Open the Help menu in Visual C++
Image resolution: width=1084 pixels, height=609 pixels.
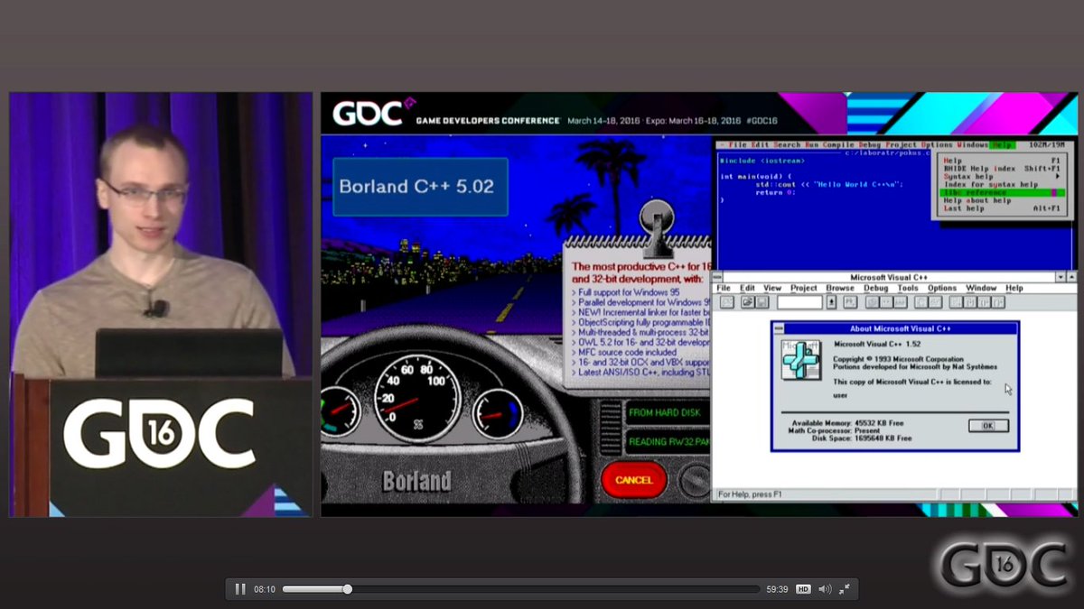pos(1014,288)
